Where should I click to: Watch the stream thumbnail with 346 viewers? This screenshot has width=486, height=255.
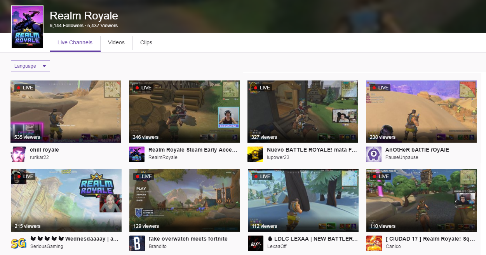pos(184,112)
